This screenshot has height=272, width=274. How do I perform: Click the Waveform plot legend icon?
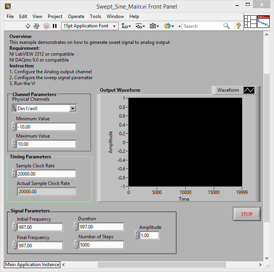249,90
